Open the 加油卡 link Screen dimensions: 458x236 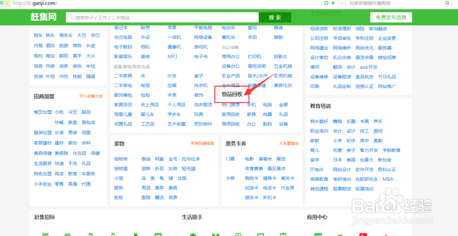tap(252, 188)
